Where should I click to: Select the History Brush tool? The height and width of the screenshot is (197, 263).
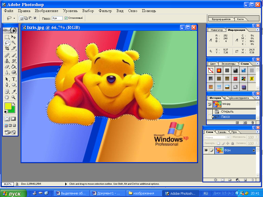[x=13, y=61]
